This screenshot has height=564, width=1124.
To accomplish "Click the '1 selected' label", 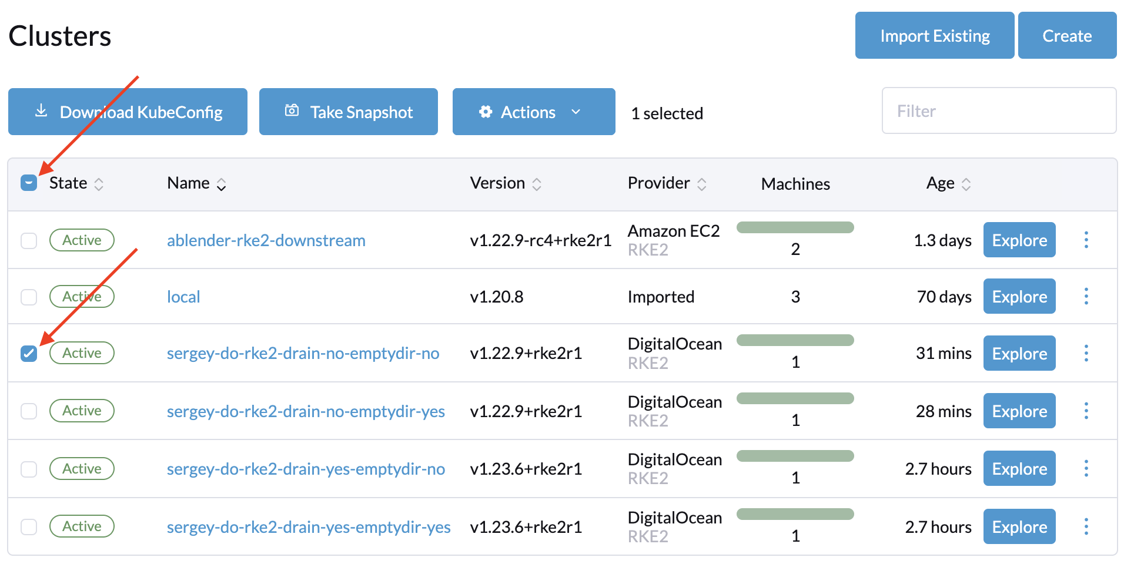I will (x=667, y=113).
